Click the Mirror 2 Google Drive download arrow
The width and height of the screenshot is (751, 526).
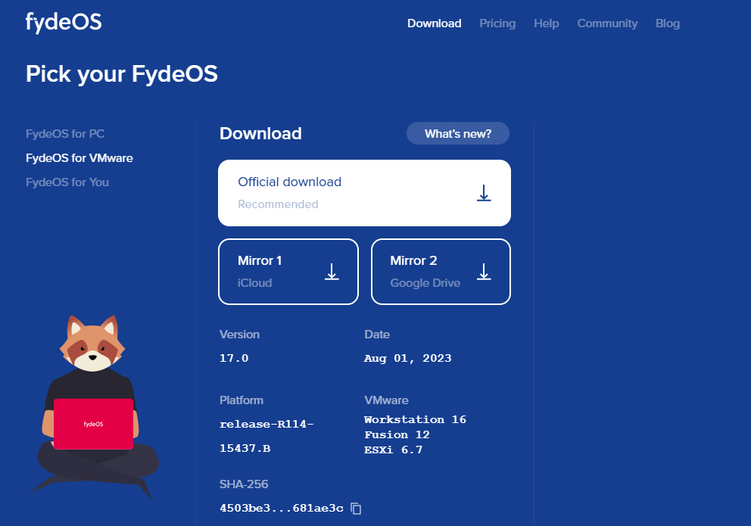484,272
